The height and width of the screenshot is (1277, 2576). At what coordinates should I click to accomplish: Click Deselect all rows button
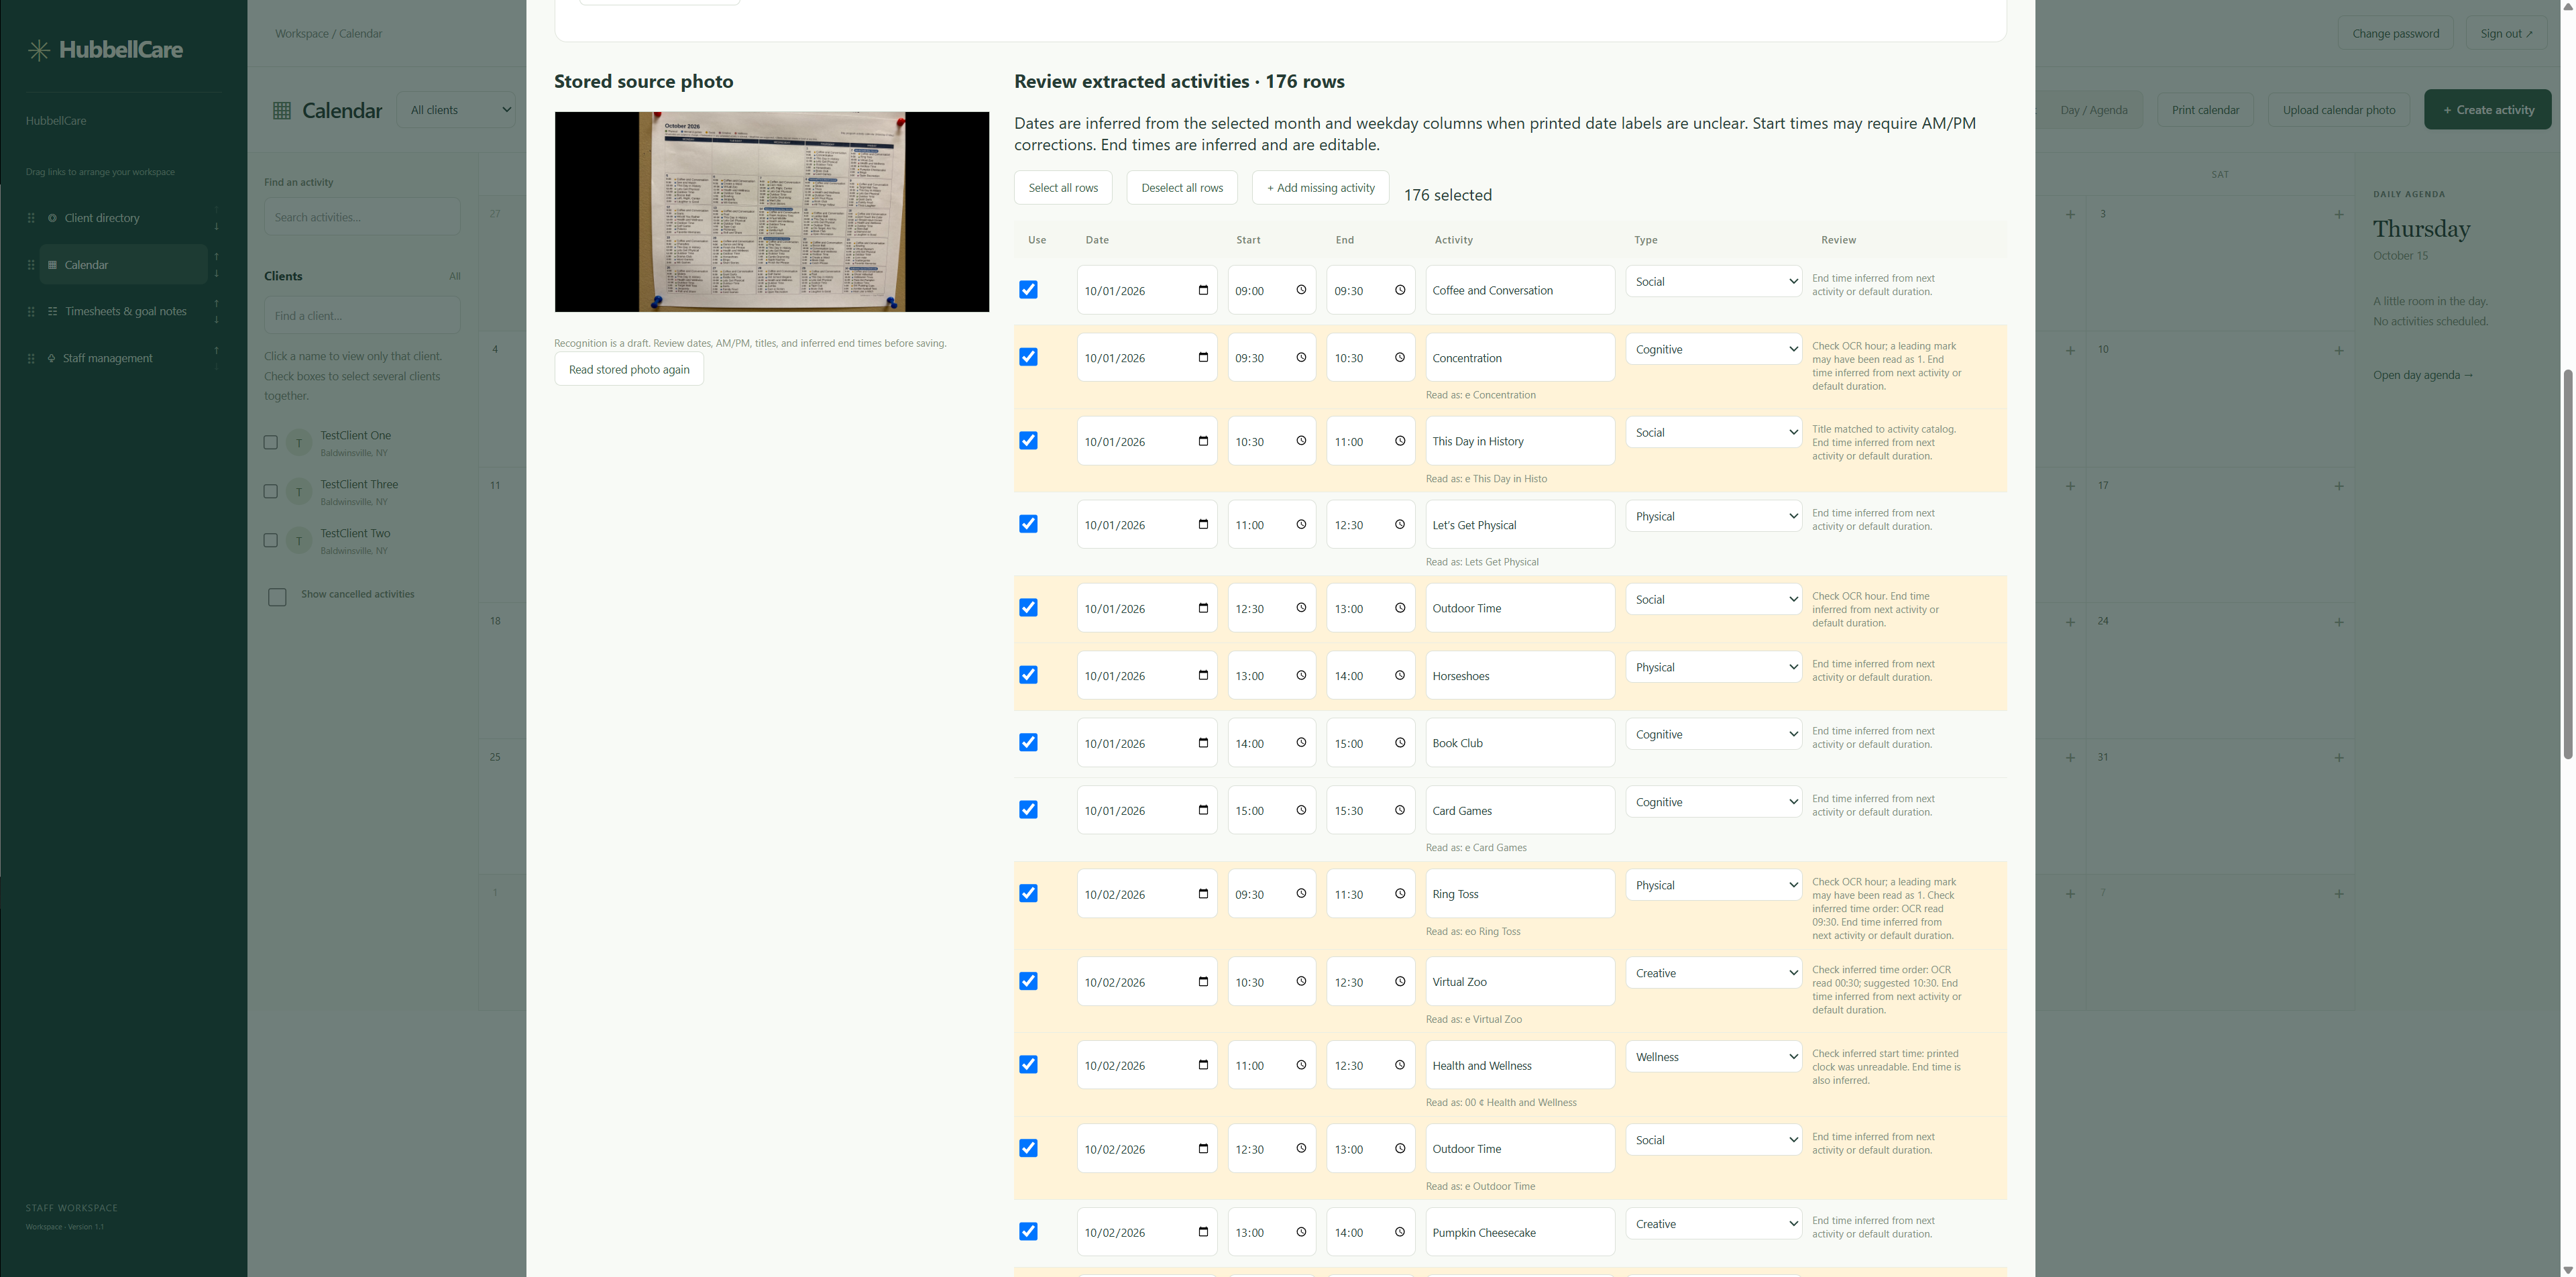coord(1182,188)
